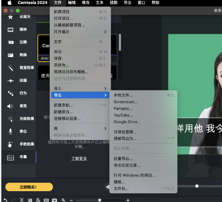Select the 字幕 CC captions icon

[10, 157]
